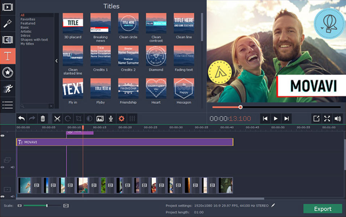
Task: Toggle visibility of the main video track
Action: pos(3,196)
